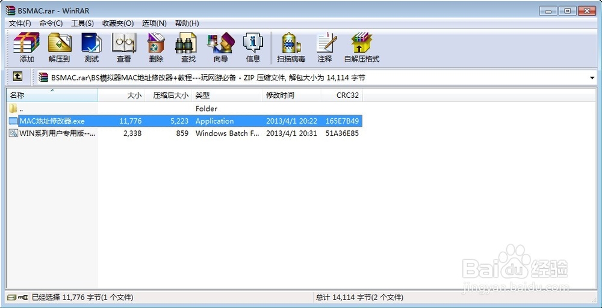Sort by 类型 column header

point(228,95)
